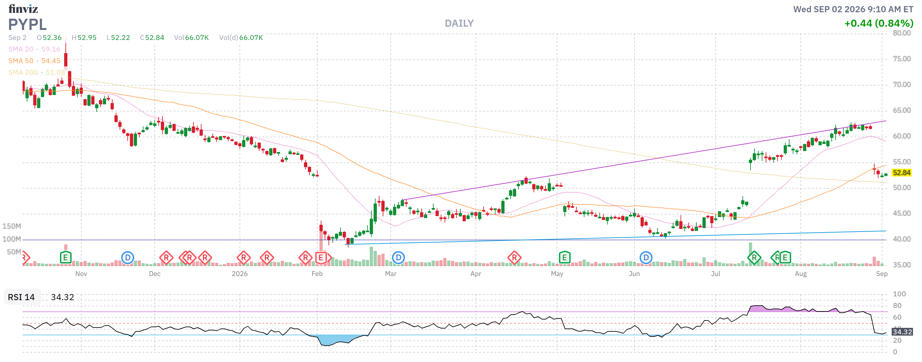Click the RSI reading 34.32 beside RSI 14
The width and height of the screenshot is (922, 362).
point(63,297)
